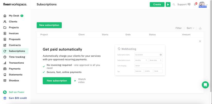Image resolution: width=212 pixels, height=104 pixels.
Task: Open the Sort dropdown
Action: click(x=190, y=28)
